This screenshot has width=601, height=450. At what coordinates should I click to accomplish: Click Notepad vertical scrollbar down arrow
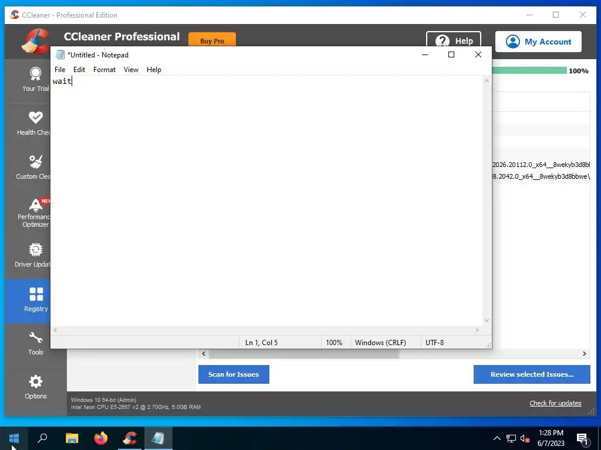point(487,321)
